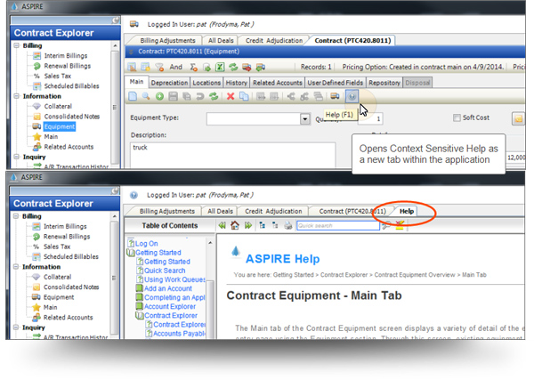The image size is (534, 380).
Task: Switch to the Locations tab
Action: pyautogui.click(x=206, y=83)
